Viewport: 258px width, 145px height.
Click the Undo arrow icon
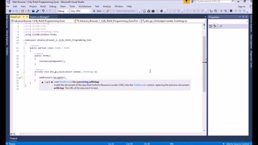[x=43, y=11]
